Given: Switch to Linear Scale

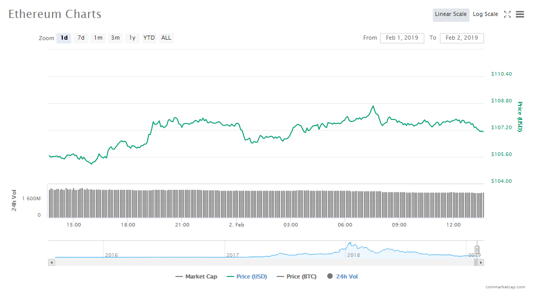Looking at the screenshot, I should (451, 14).
